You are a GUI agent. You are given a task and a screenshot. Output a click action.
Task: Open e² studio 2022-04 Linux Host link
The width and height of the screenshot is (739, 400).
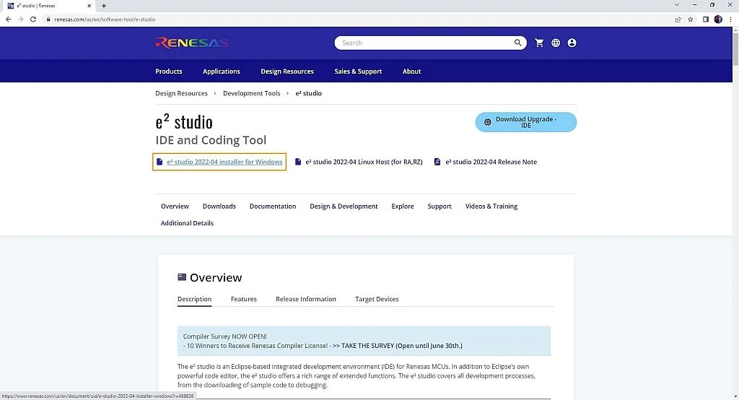pyautogui.click(x=364, y=162)
